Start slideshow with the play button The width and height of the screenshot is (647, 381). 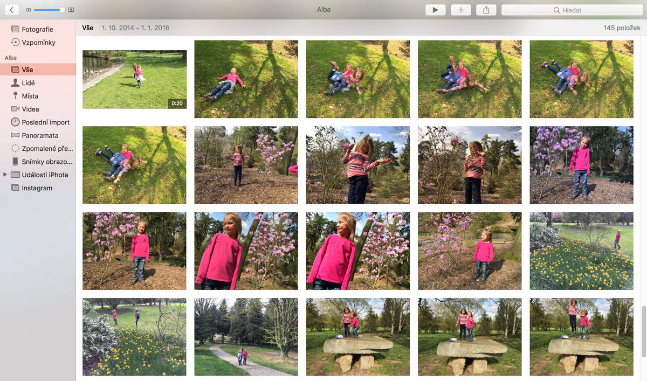point(435,10)
